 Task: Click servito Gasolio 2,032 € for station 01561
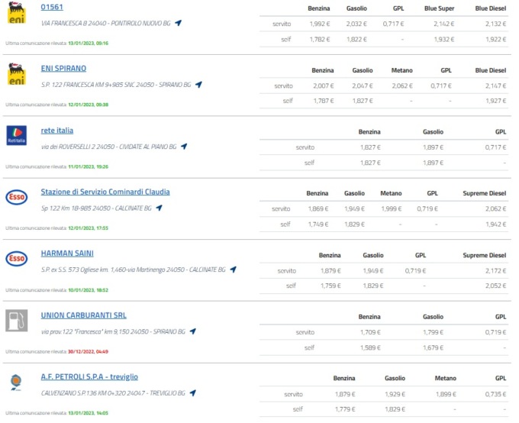coord(356,24)
